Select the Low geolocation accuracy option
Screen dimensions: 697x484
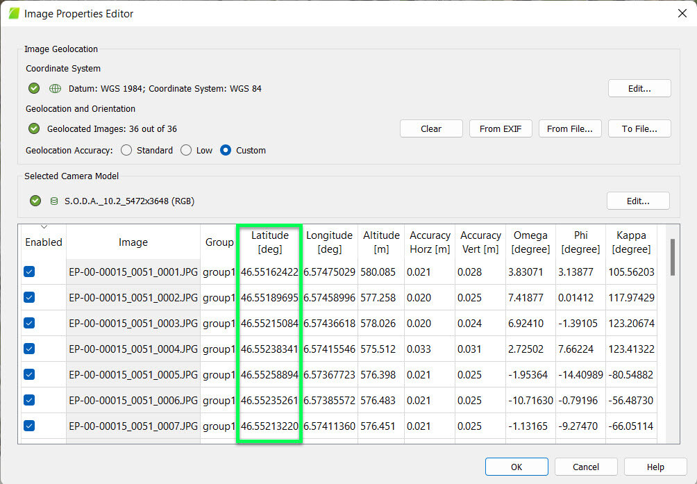point(185,150)
